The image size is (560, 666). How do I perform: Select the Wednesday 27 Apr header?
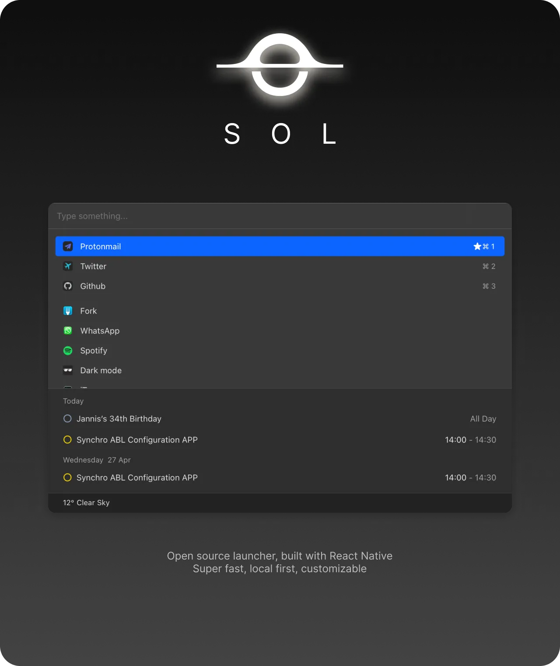coord(97,460)
